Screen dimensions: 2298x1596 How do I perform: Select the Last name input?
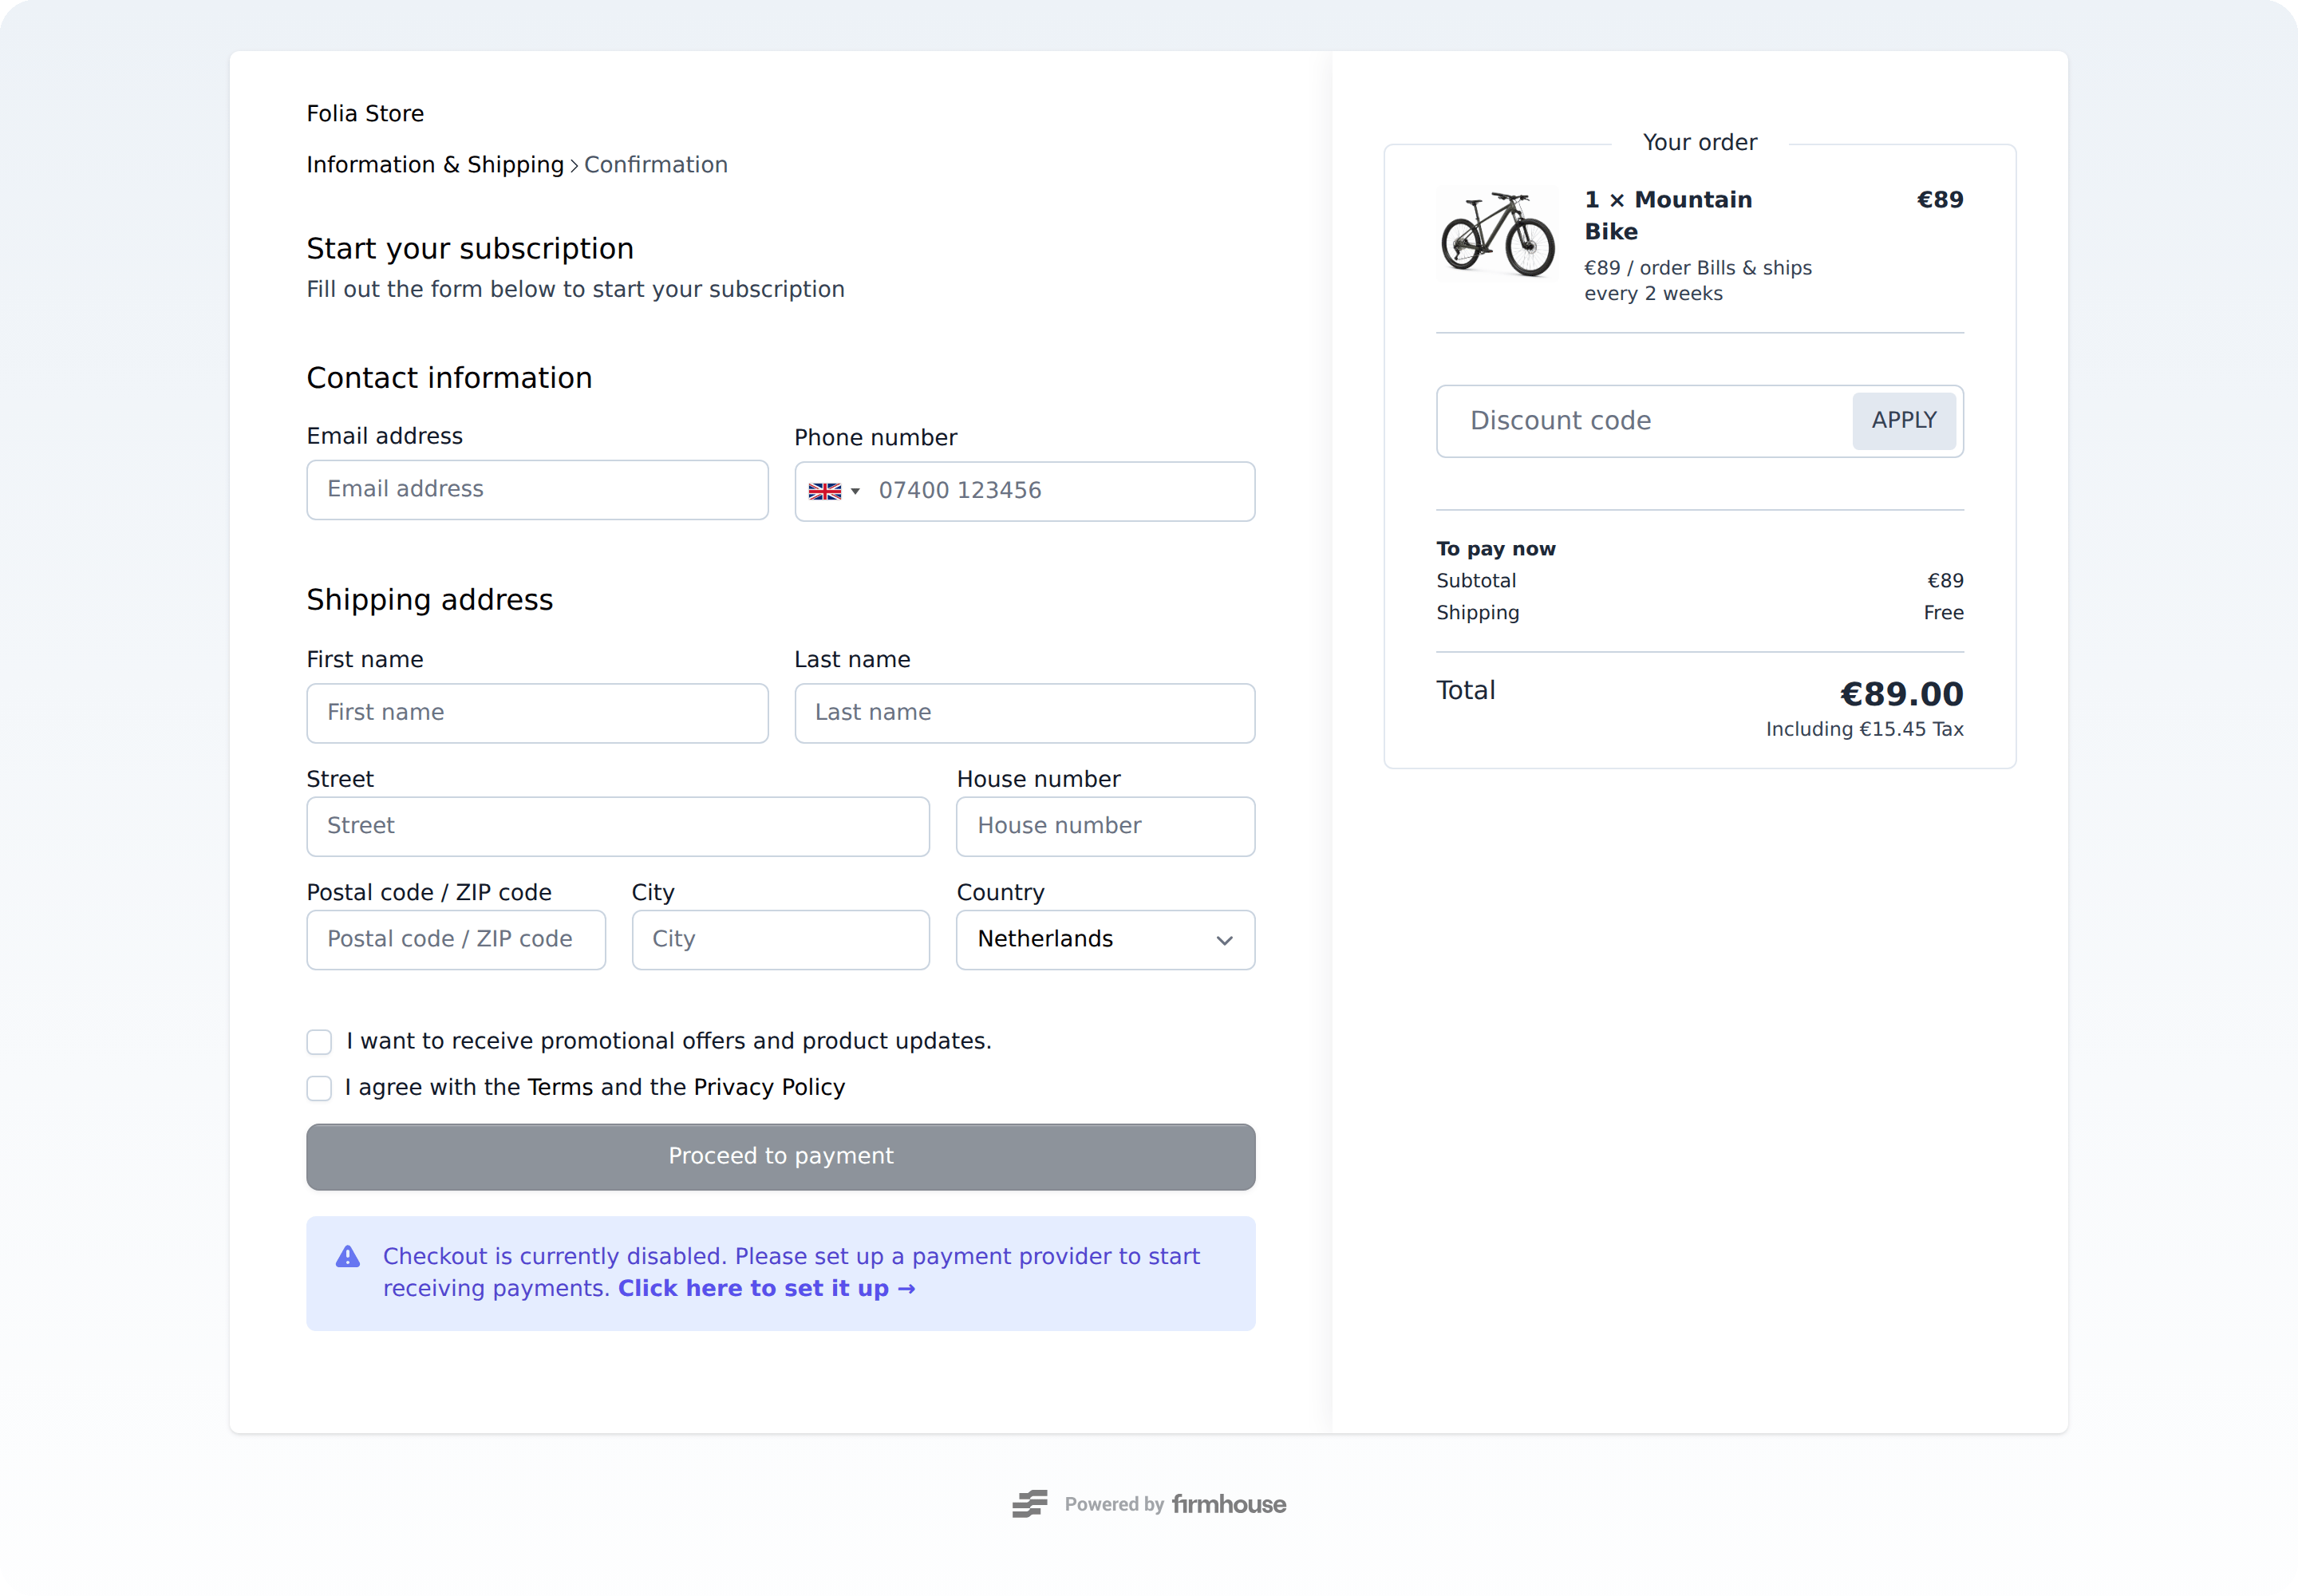(x=1024, y=713)
